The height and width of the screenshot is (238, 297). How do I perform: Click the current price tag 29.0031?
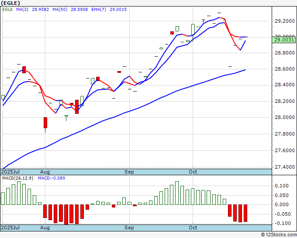point(284,40)
